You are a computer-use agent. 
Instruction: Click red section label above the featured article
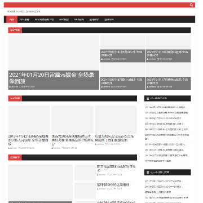click(15, 30)
